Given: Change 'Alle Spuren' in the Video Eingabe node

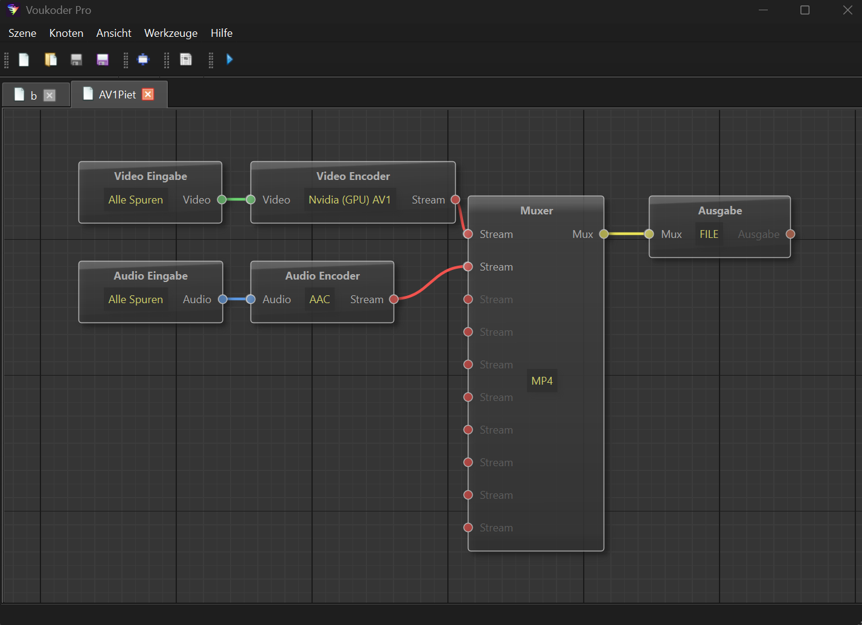Looking at the screenshot, I should (136, 200).
